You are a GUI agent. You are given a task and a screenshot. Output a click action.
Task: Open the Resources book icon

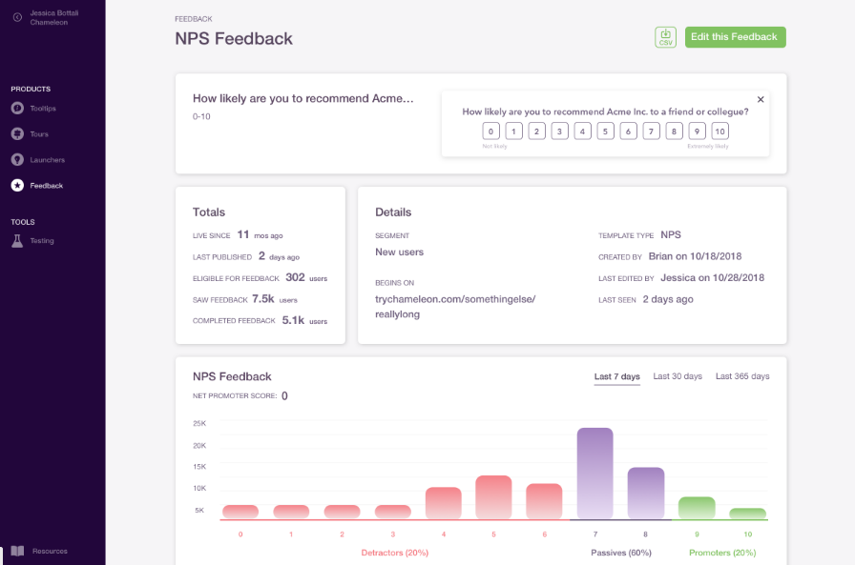click(17, 551)
